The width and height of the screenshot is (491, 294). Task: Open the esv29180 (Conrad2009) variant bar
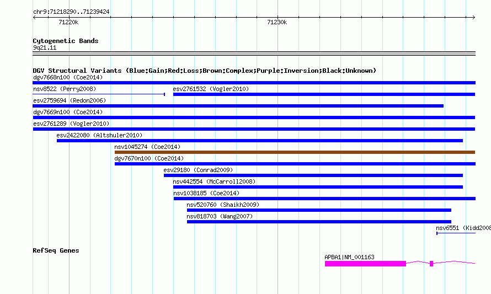pos(313,175)
